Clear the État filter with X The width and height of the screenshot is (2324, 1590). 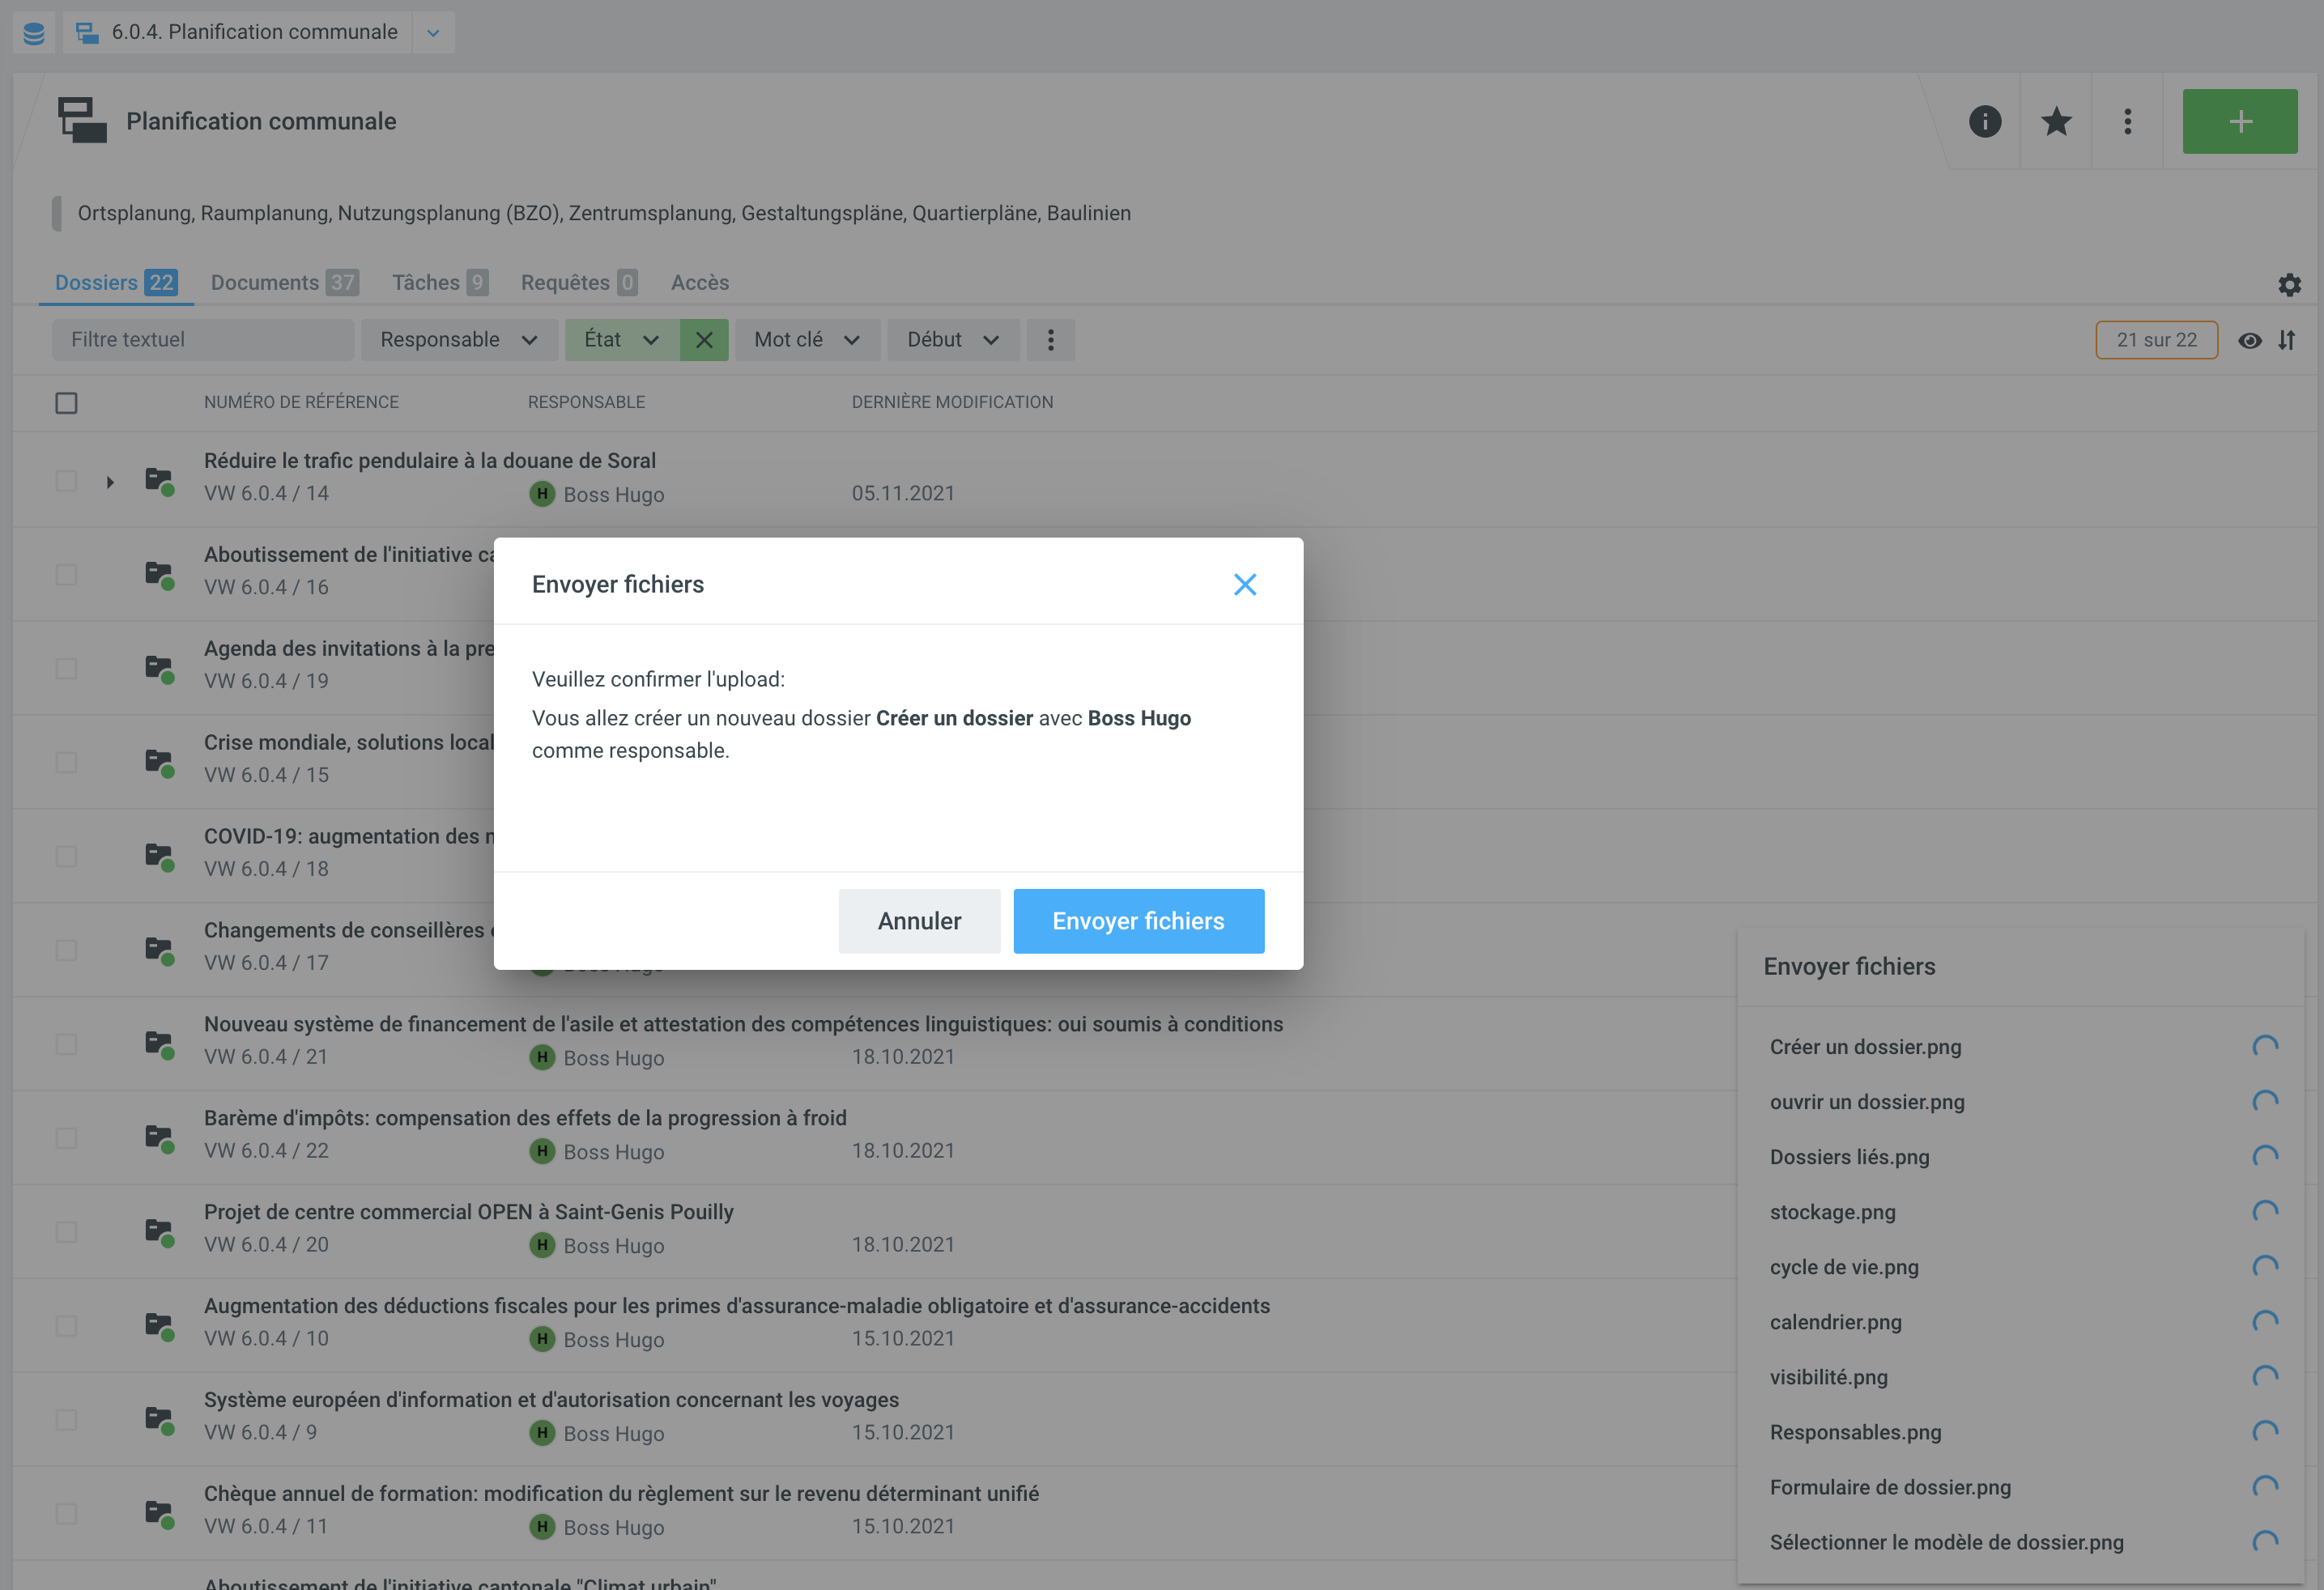point(704,340)
